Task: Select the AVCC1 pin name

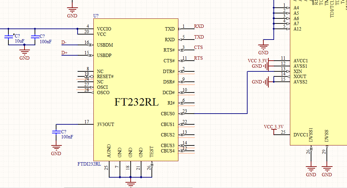Action: click(x=301, y=61)
